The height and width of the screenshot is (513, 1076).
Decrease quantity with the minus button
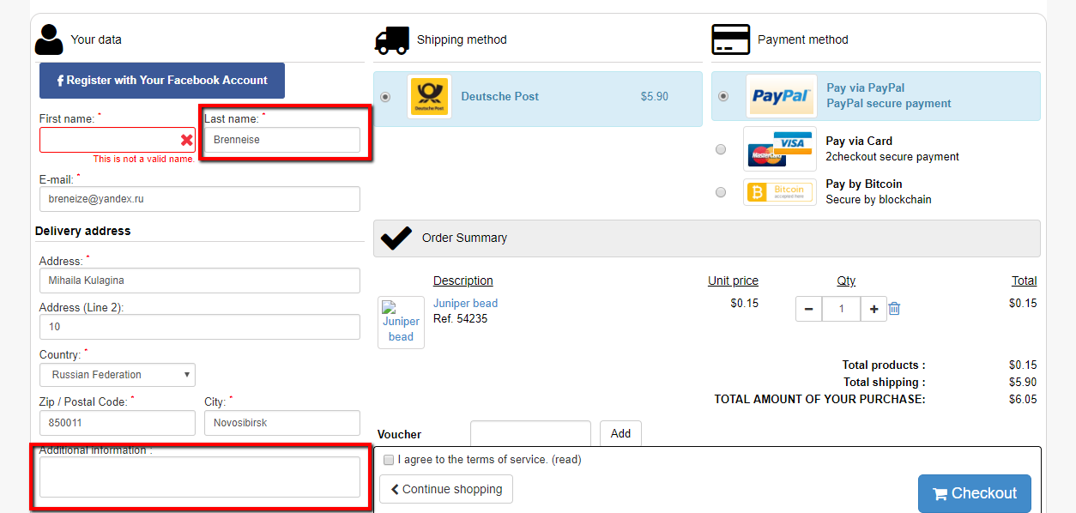coord(808,309)
